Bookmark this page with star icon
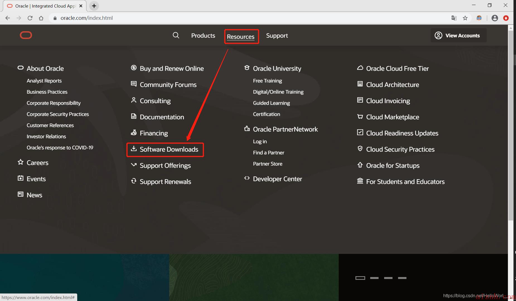 [465, 18]
